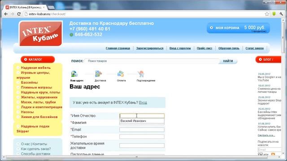Click the Email input field

click(142, 130)
